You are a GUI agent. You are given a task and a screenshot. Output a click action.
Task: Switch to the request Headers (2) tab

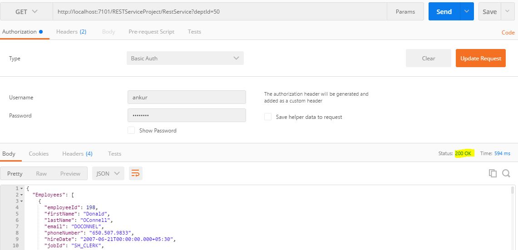pyautogui.click(x=71, y=32)
